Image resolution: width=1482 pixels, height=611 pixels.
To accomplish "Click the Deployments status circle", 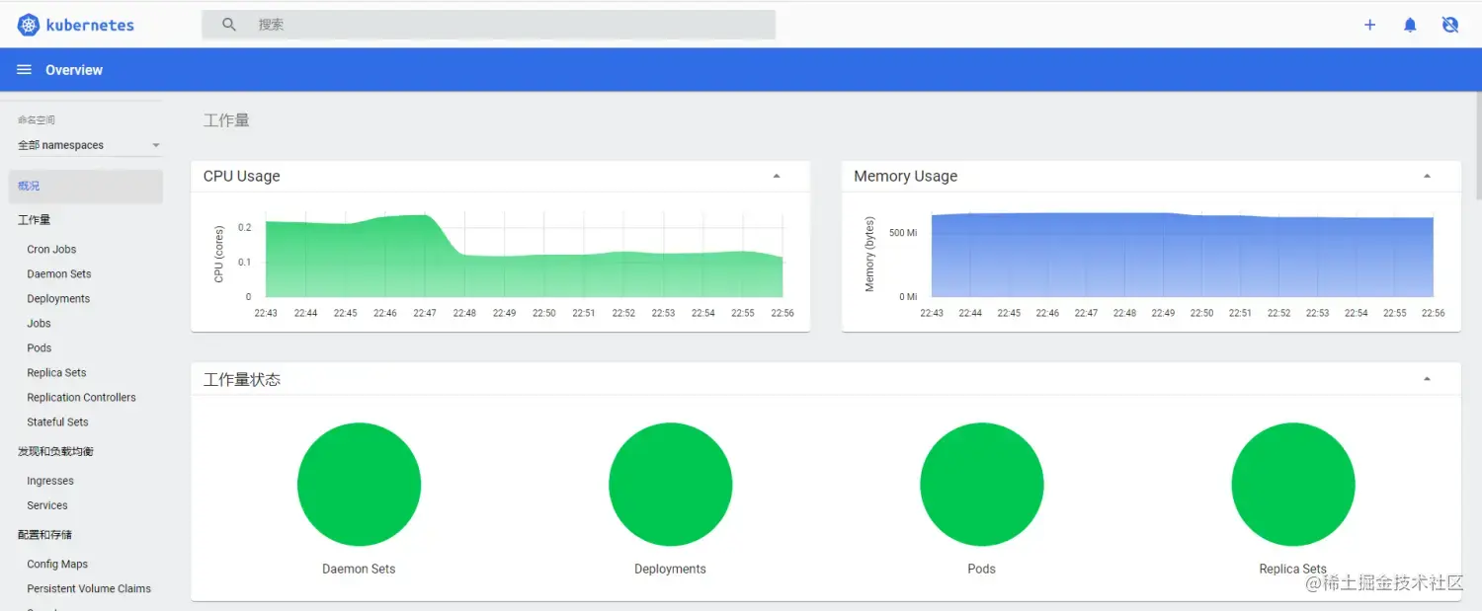I will point(670,485).
